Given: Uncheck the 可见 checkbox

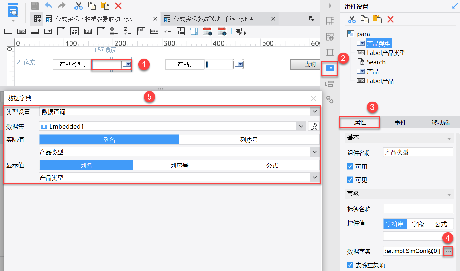Looking at the screenshot, I should point(350,180).
